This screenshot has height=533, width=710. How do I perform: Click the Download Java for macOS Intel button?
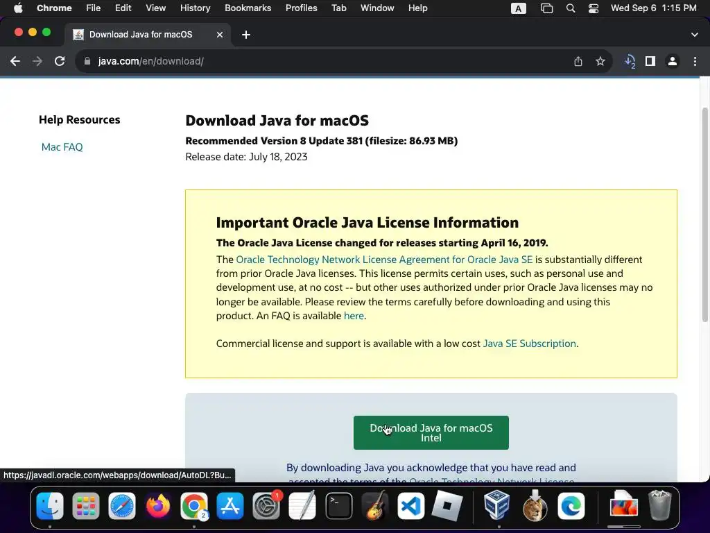pyautogui.click(x=431, y=432)
